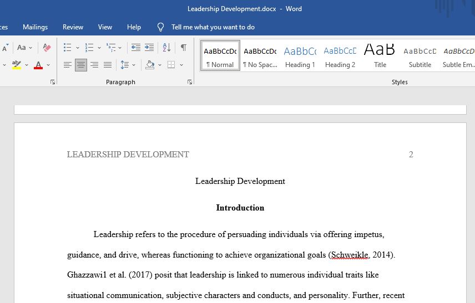Screen dimensions: 475x303
Task: Click the Multilevel list icon
Action: click(111, 48)
